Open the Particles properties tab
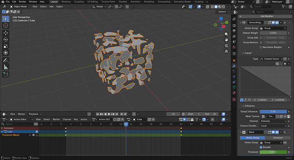The width and height of the screenshot is (294, 160). (x=234, y=71)
